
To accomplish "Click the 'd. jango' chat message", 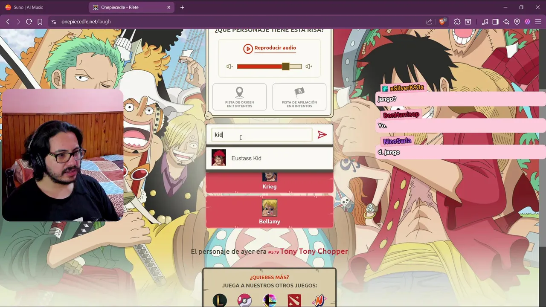I will pos(389,152).
